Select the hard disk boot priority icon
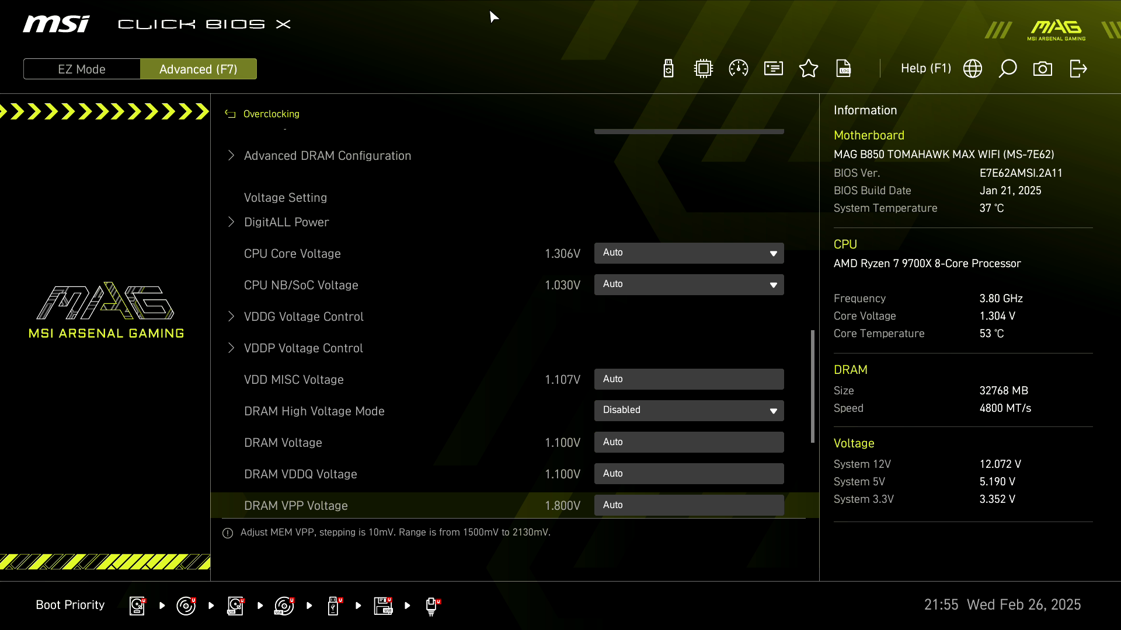The height and width of the screenshot is (630, 1121). (137, 605)
